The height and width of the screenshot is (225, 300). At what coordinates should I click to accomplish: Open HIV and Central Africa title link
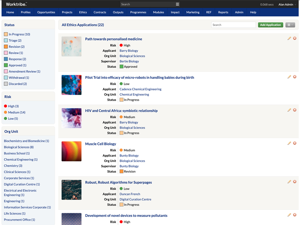[x=121, y=111]
